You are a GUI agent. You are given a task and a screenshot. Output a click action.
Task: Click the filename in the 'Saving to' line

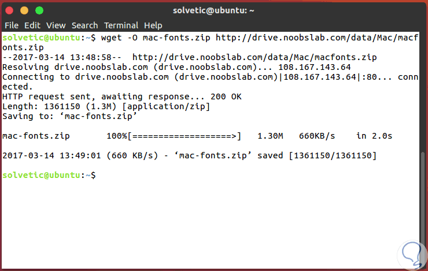[97, 116]
